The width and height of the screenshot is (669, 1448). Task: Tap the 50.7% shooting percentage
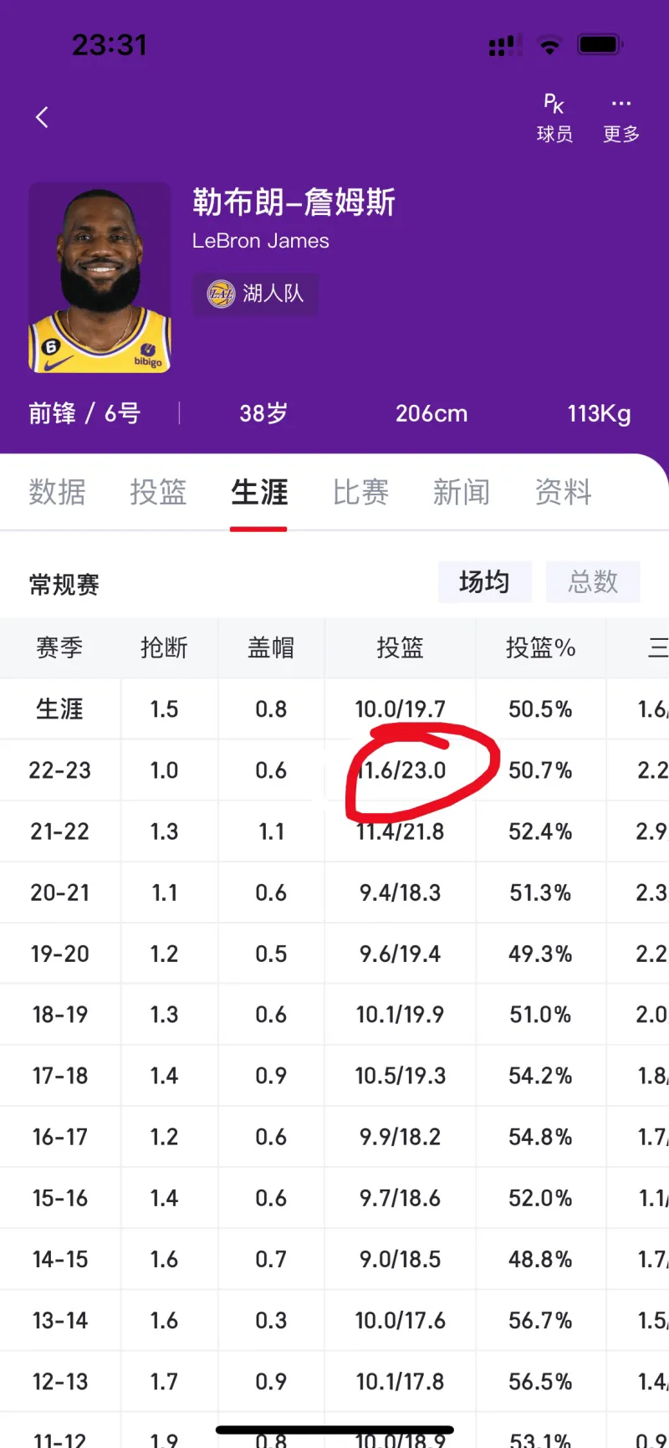[540, 770]
